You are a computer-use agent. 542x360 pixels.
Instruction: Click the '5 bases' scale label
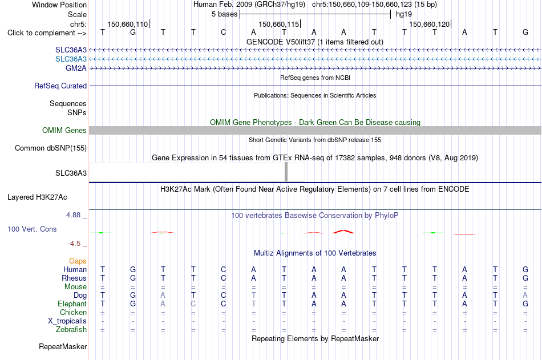(224, 14)
